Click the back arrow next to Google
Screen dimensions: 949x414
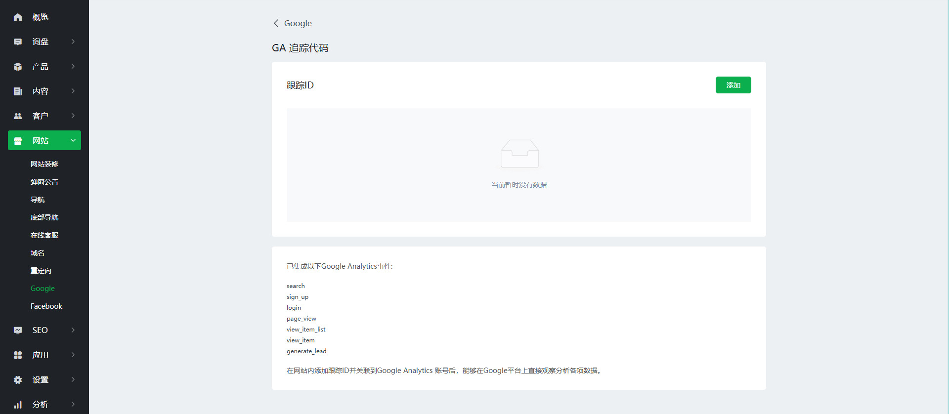(x=276, y=23)
